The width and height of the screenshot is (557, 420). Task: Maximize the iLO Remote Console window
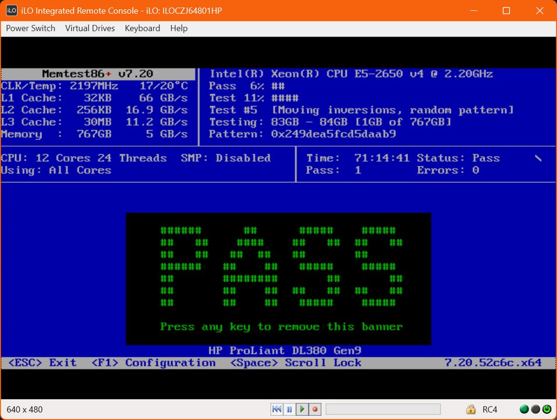pyautogui.click(x=506, y=10)
